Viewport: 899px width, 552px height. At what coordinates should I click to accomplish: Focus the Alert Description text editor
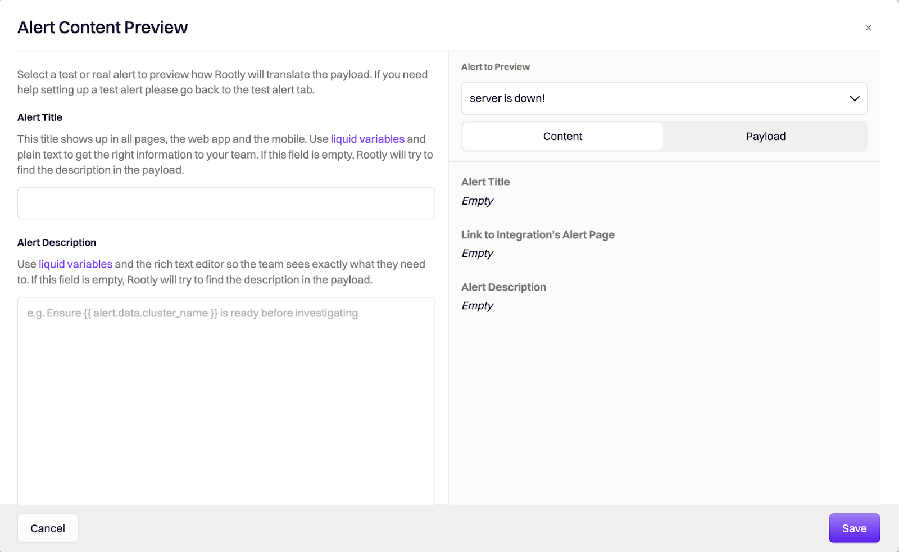(x=226, y=400)
